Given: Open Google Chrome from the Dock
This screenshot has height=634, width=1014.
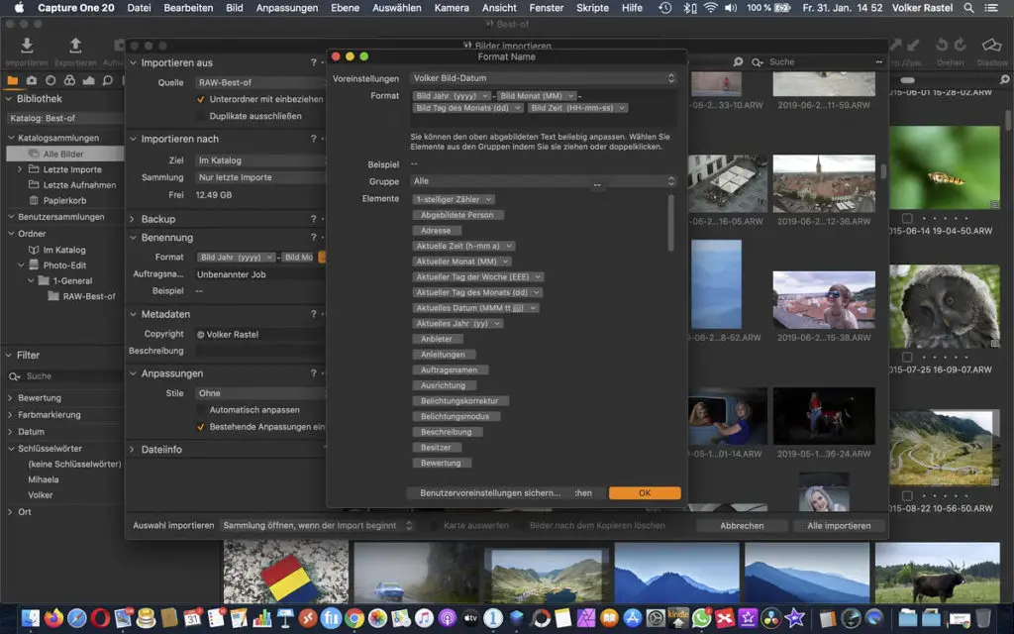Looking at the screenshot, I should pos(355,618).
